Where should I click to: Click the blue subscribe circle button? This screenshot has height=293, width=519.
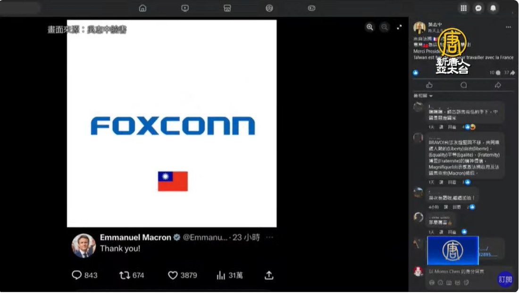[x=505, y=279]
